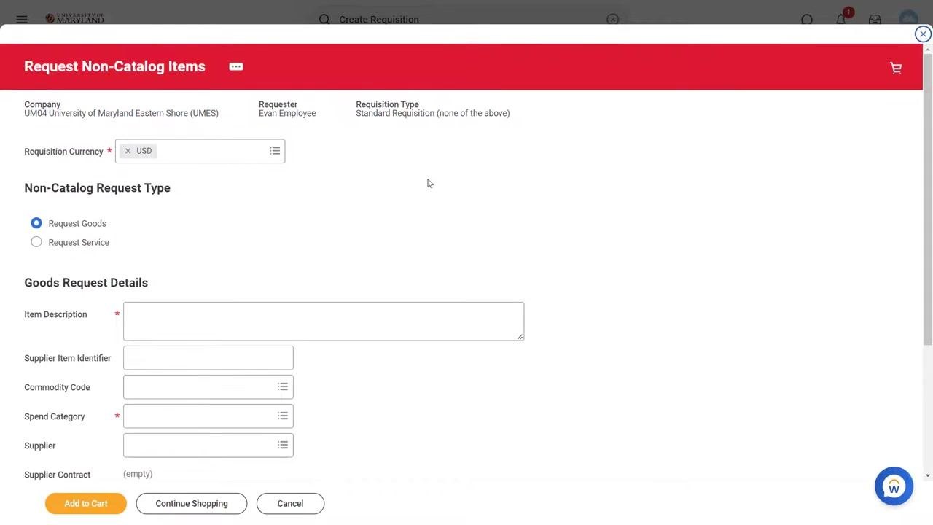This screenshot has width=933, height=525.
Task: Click 'Standard Requisition (none of the above)' text
Action: (433, 114)
